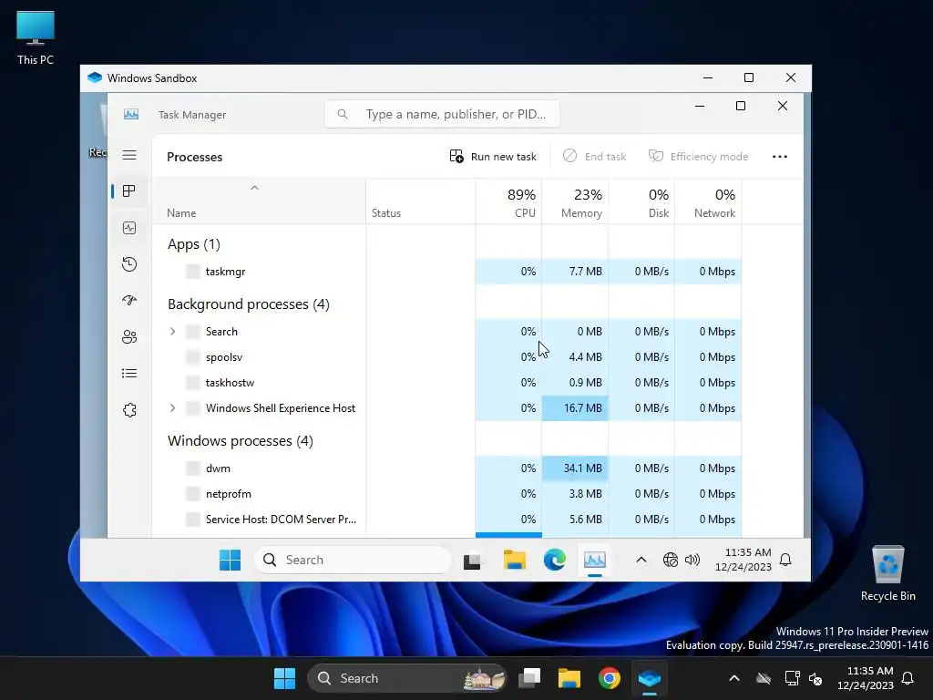The width and height of the screenshot is (933, 700).
Task: Open File Explorer in Sandbox taskbar
Action: click(514, 561)
